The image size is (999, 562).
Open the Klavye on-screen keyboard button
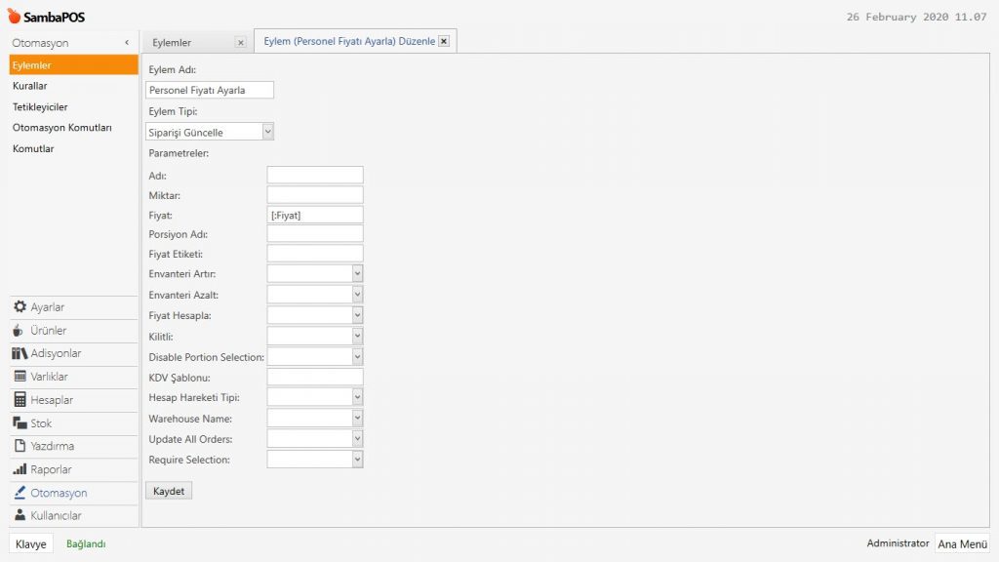30,544
